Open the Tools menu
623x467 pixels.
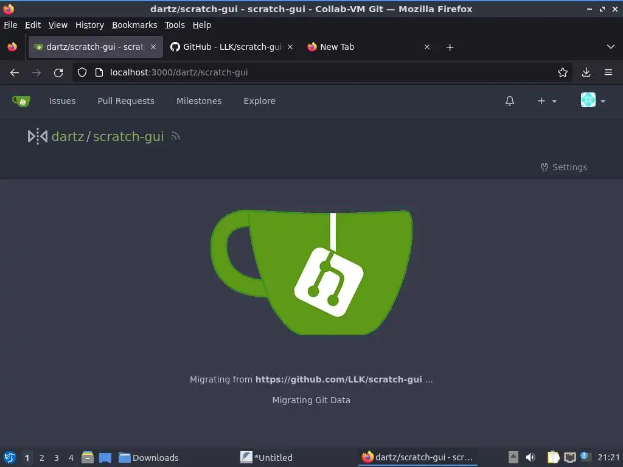(175, 25)
